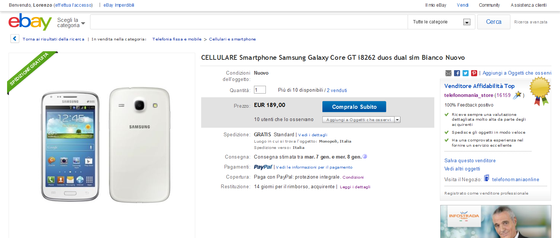Share listing on Facebook icon
Viewport: 560px width, 238px height.
pyautogui.click(x=457, y=73)
